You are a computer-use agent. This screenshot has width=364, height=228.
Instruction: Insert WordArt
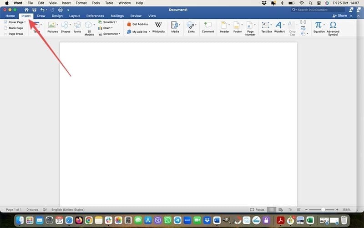(279, 27)
